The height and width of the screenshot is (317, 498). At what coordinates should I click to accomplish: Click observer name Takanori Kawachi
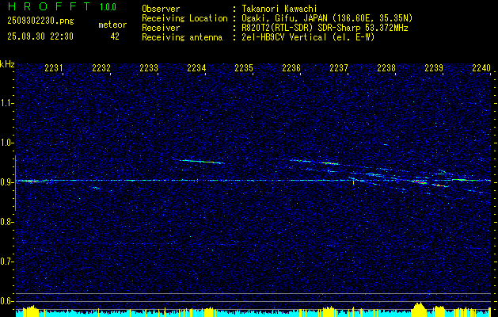tap(279, 9)
